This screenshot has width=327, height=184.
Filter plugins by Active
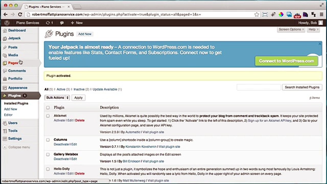pos(61,89)
